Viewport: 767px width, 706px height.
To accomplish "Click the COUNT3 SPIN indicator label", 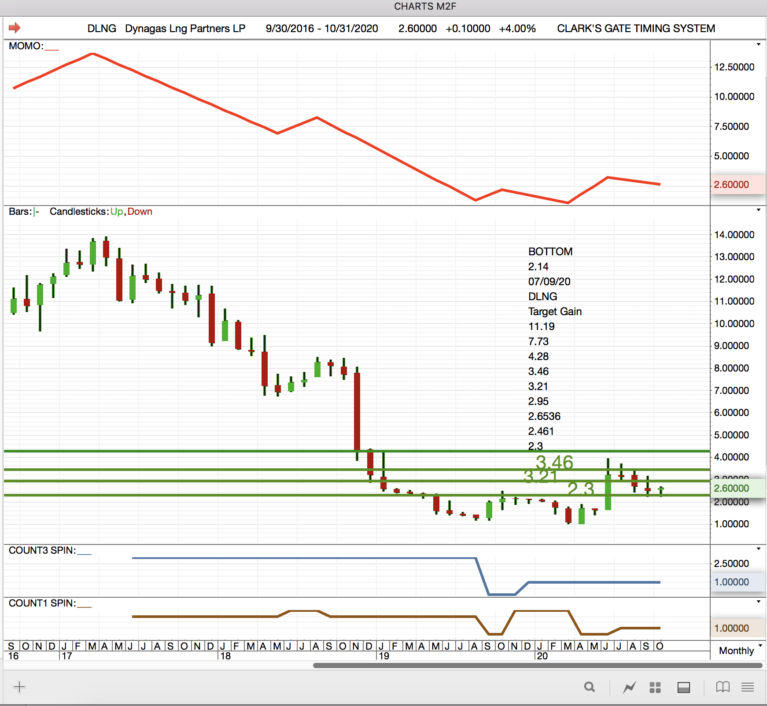I will 42,551.
